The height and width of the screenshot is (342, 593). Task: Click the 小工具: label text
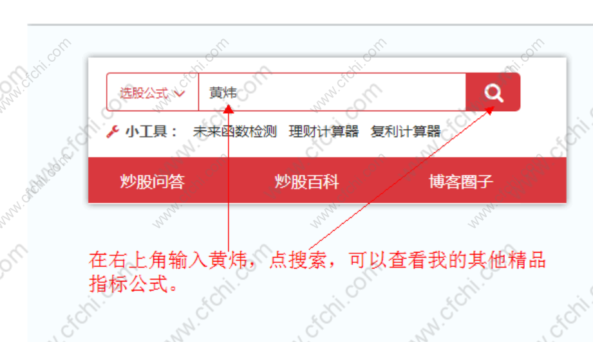(x=151, y=131)
